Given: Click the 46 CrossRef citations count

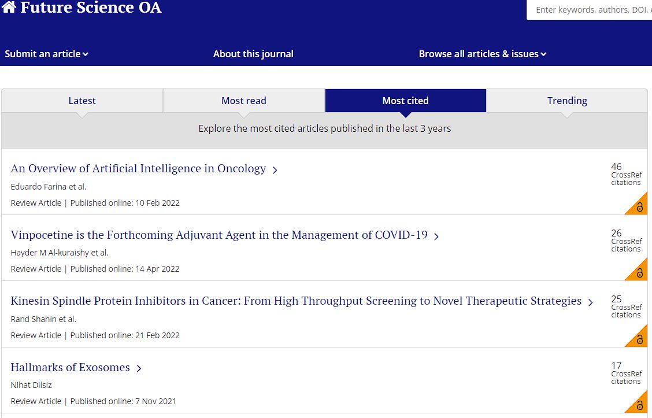Looking at the screenshot, I should (x=626, y=174).
